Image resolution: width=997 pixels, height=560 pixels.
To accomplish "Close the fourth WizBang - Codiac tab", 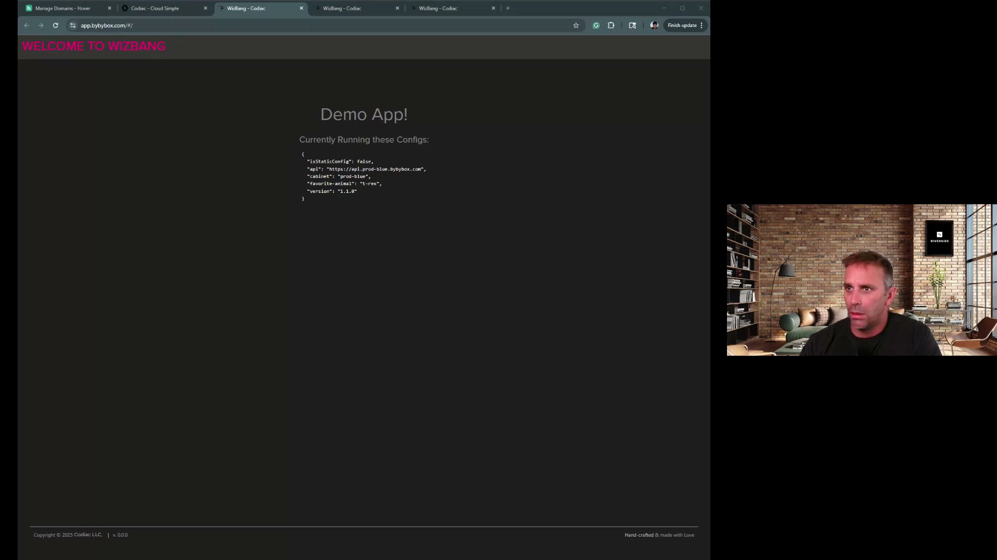I will pos(397,8).
